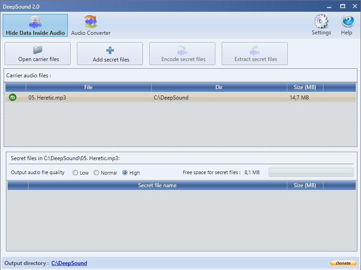Sort carrier files by Dir column header
The image size is (361, 270).
tap(219, 87)
